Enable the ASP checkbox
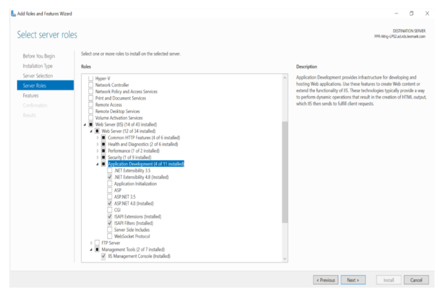Screen dimensions: 443x297 pyautogui.click(x=110, y=190)
